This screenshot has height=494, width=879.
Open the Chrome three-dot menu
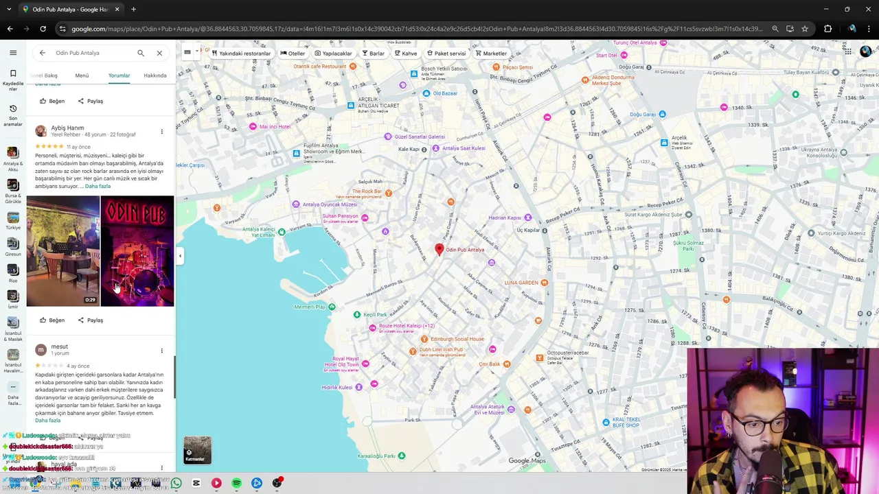[x=870, y=29]
